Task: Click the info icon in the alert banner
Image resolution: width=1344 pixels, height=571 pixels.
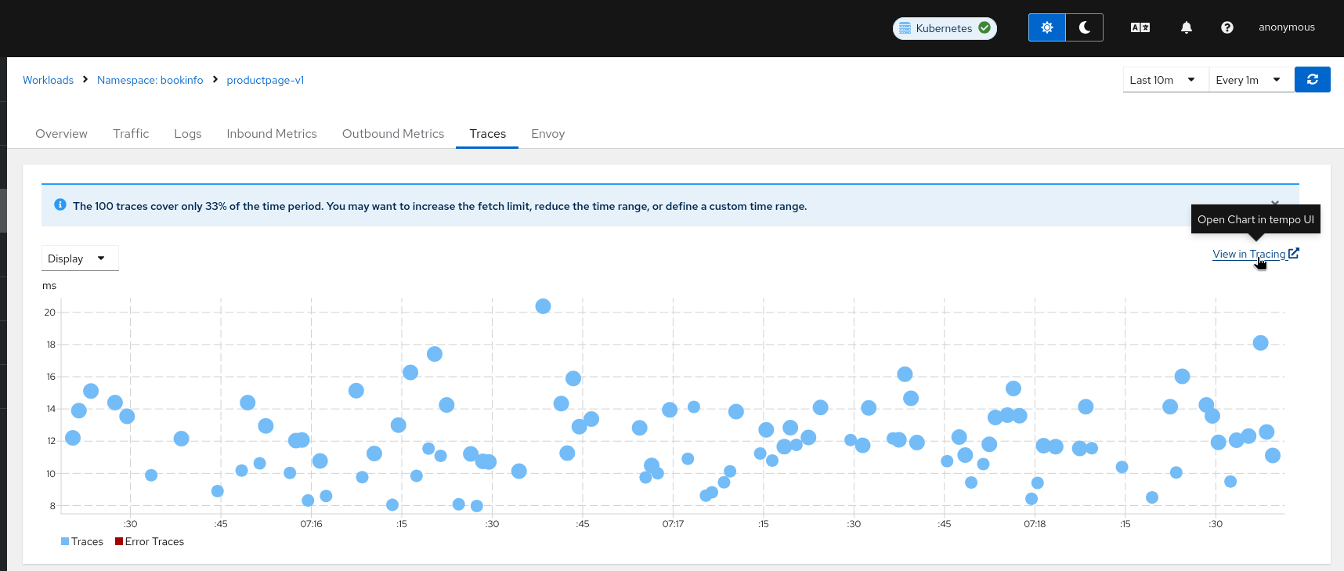Action: pos(60,205)
